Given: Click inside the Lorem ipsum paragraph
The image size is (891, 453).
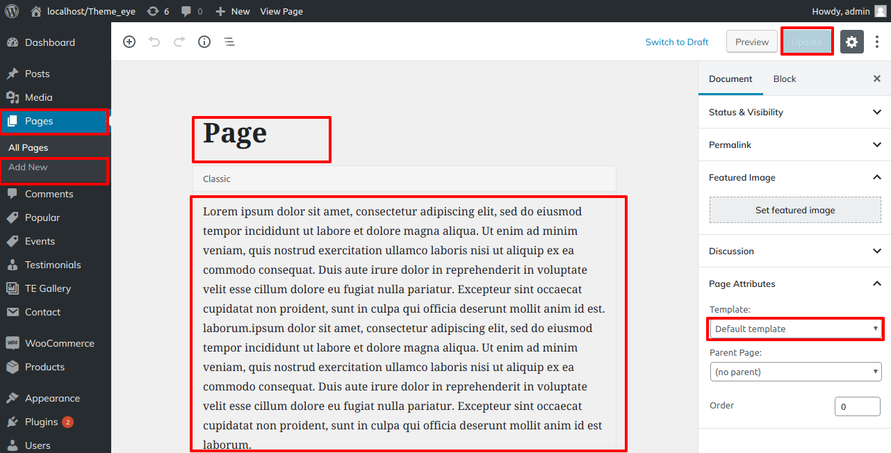Looking at the screenshot, I should pyautogui.click(x=404, y=327).
